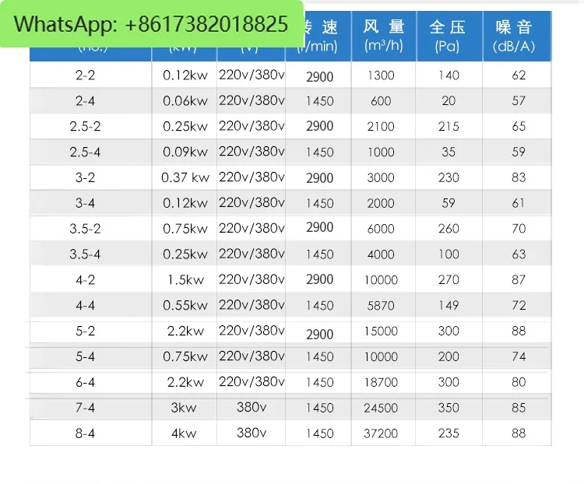Click the 85 noise value
Image resolution: width=584 pixels, height=484 pixels.
click(x=519, y=407)
